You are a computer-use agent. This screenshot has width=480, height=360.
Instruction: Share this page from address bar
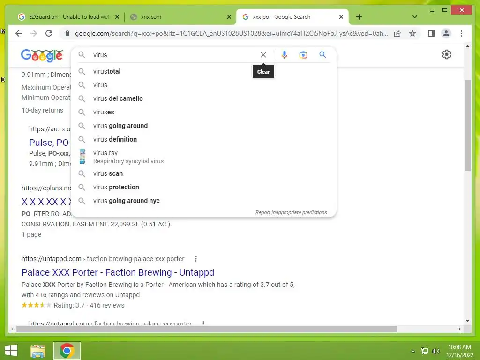[x=397, y=33]
